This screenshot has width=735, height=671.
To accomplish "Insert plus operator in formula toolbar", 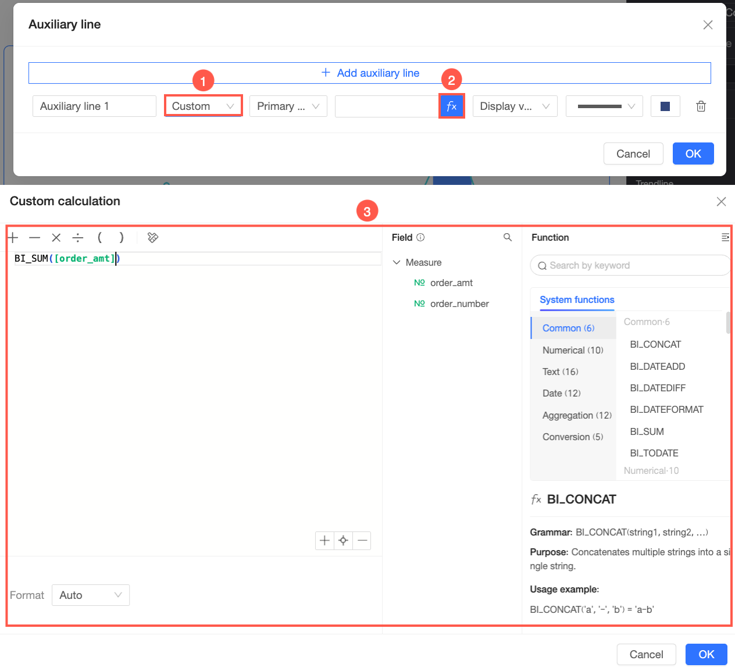I will click(13, 237).
